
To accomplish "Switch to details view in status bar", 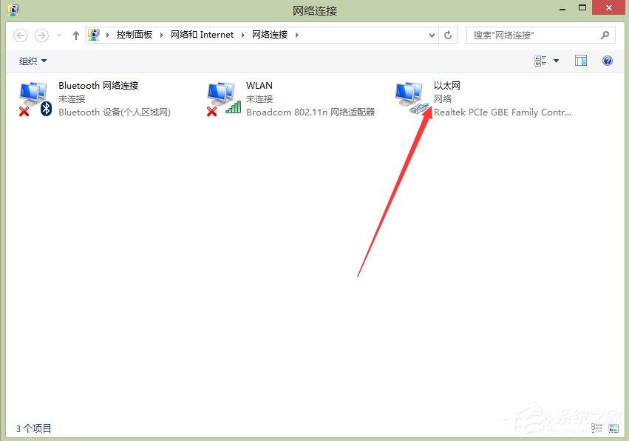I will (597, 428).
